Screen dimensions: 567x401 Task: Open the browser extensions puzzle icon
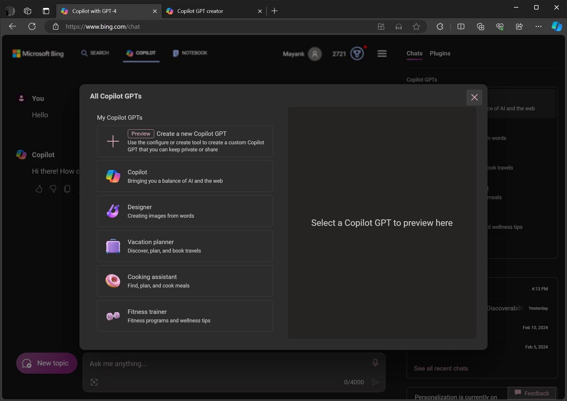click(x=440, y=27)
